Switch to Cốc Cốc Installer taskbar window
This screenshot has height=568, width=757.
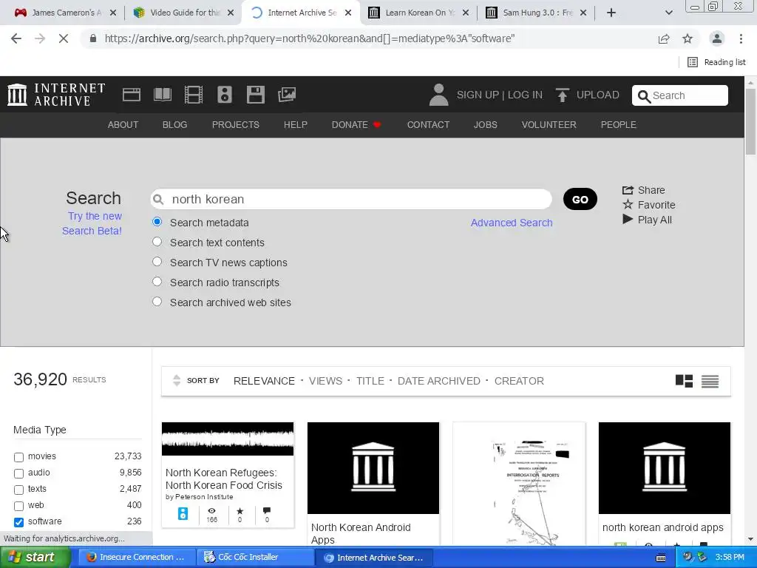[255, 558]
